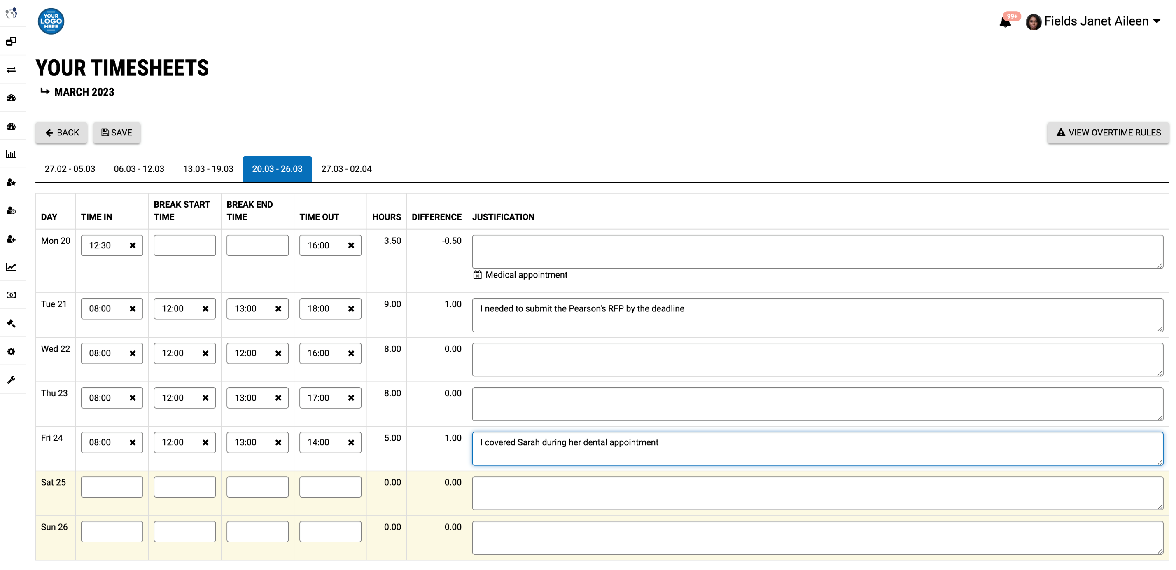Open the line chart trend sidebar icon
The image size is (1176, 570).
12,267
